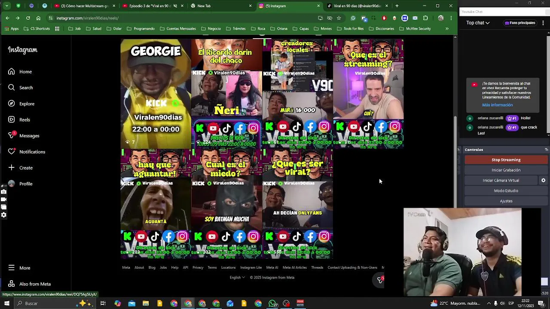Open the Privacy footer link
Viewport: 550px width, 309px height.
click(x=198, y=267)
